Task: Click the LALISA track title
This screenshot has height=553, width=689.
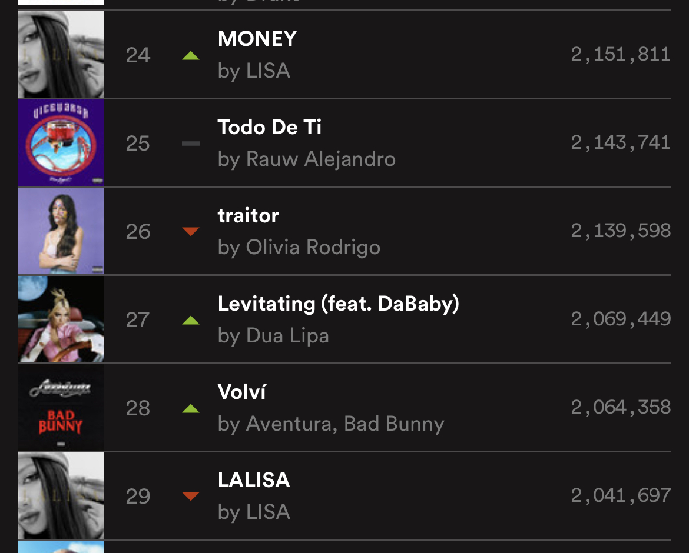Action: (254, 480)
